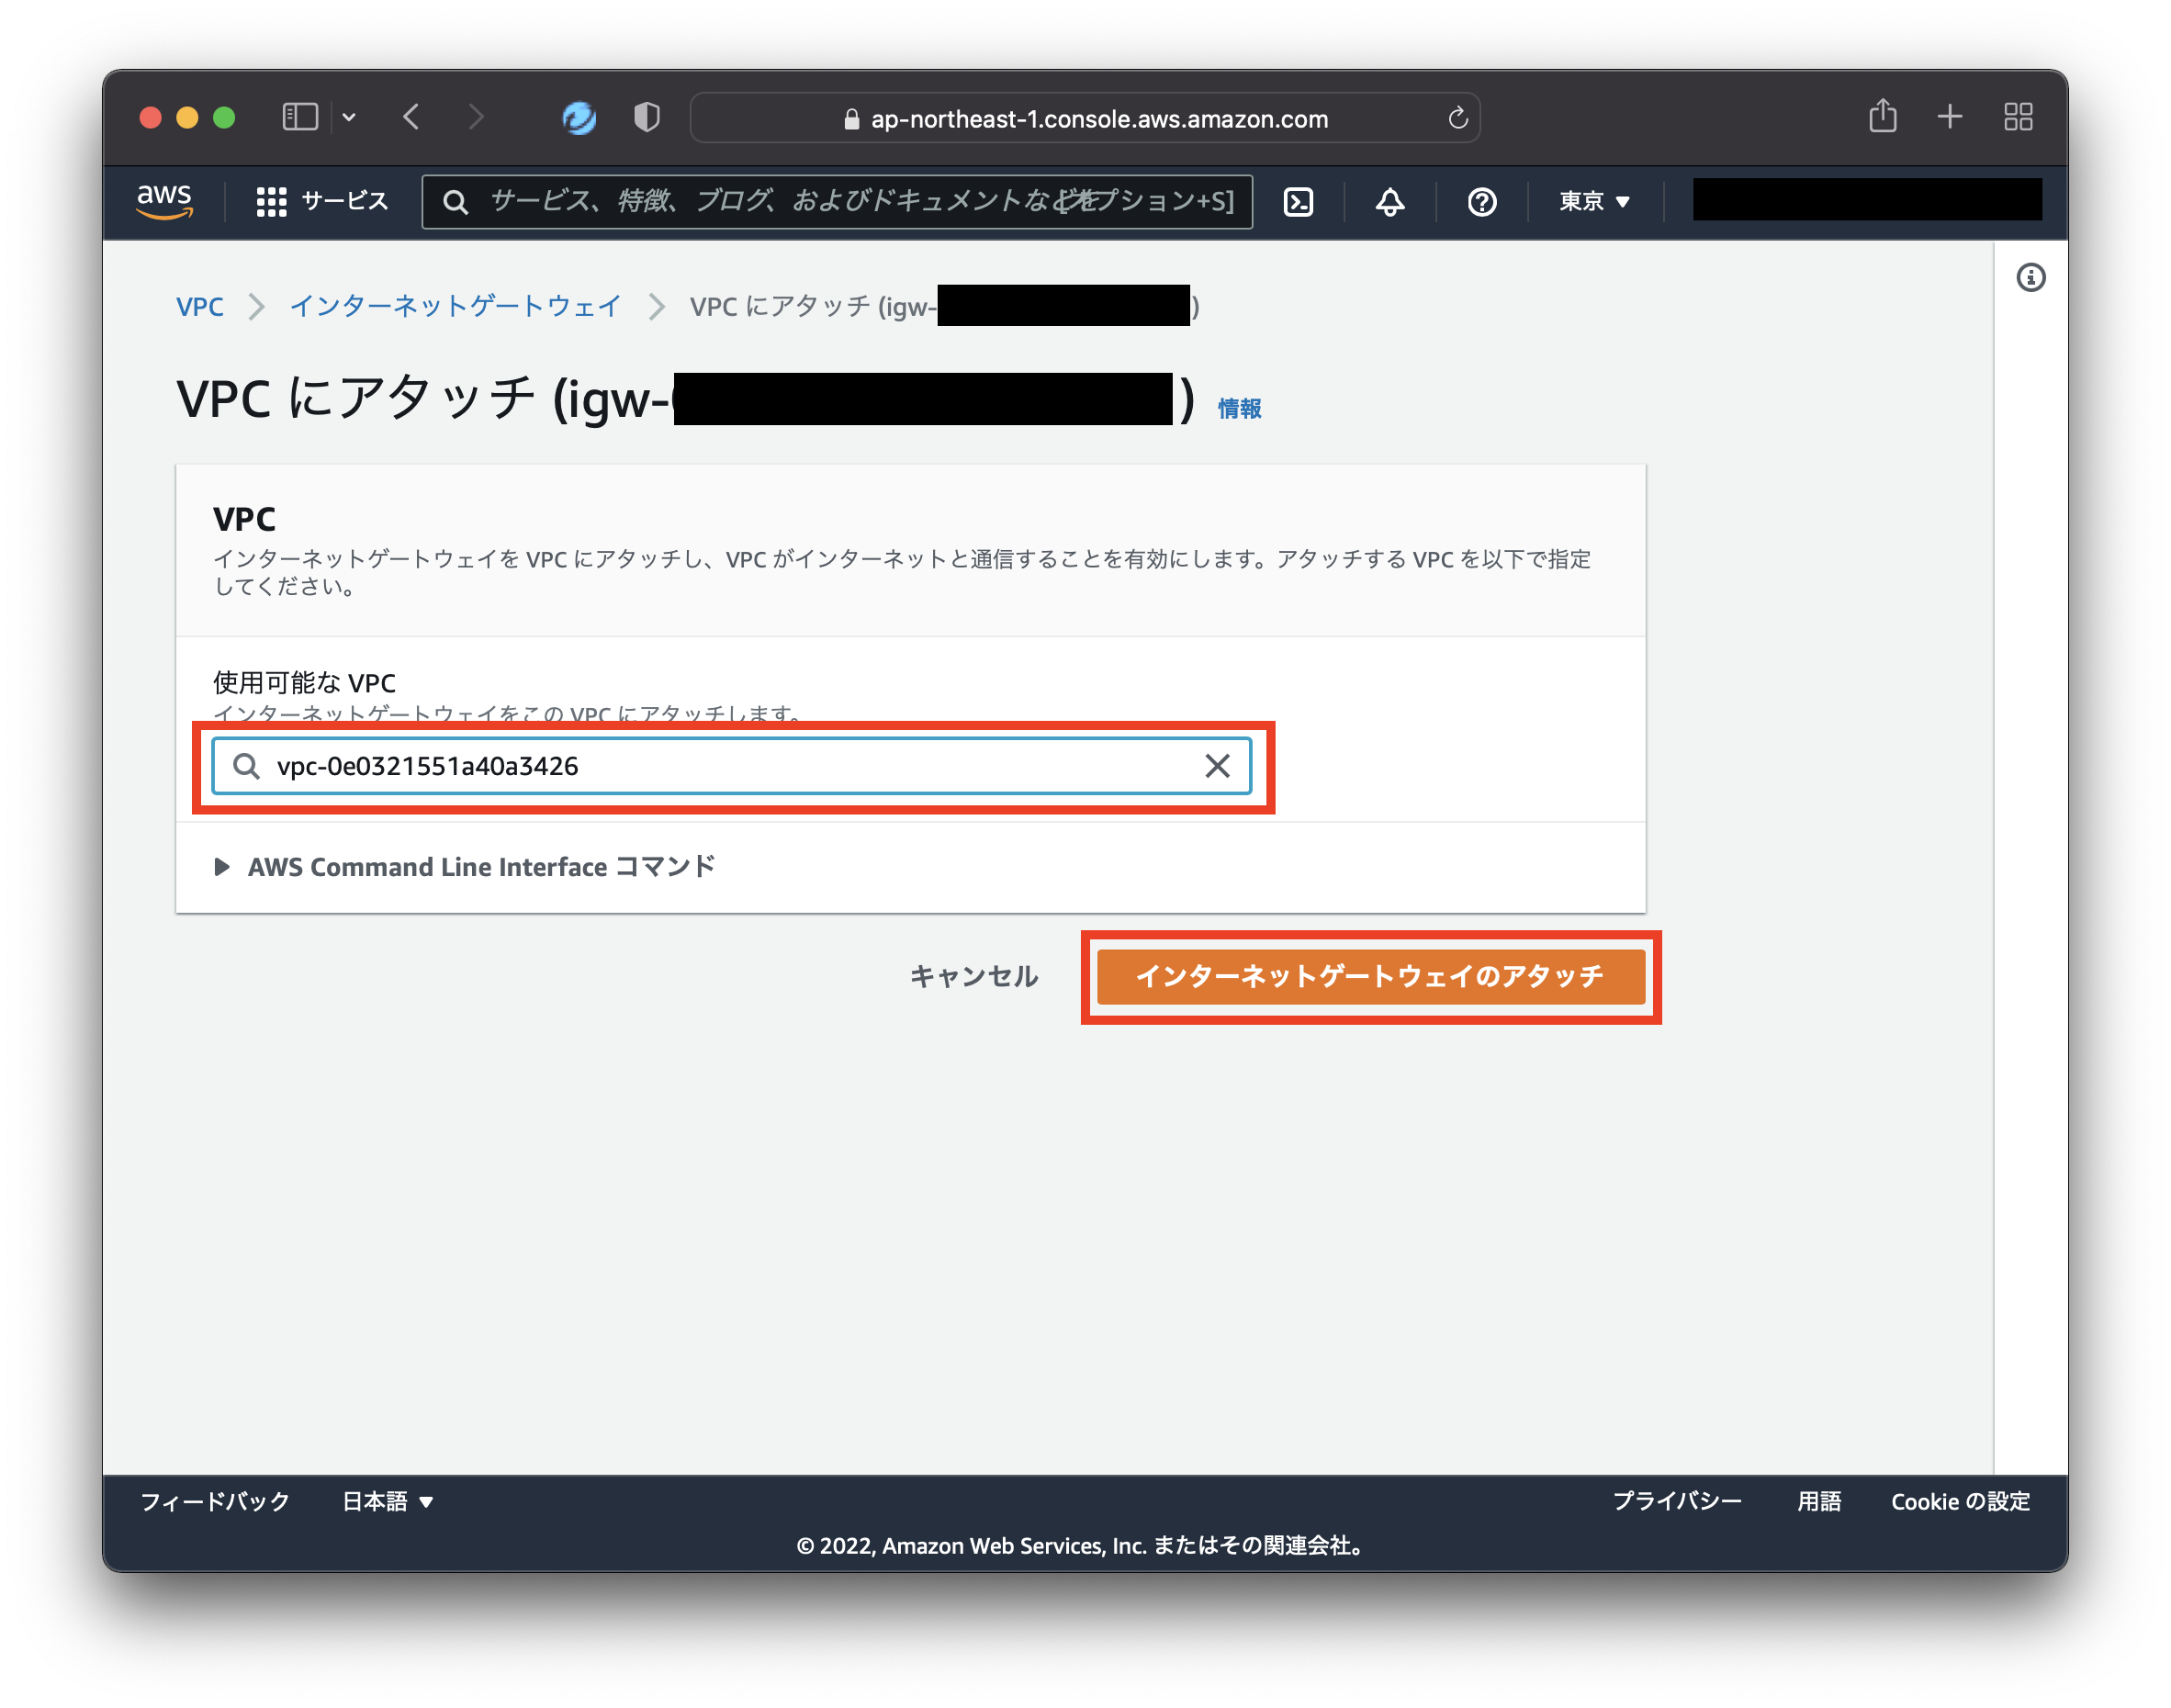
Task: Expand the AWS Command Line Interface コマンド section
Action: click(x=222, y=867)
